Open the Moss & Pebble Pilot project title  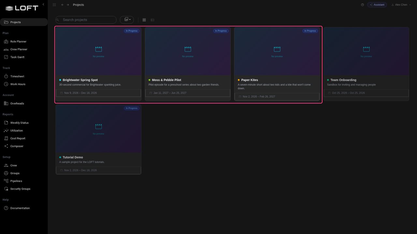(x=166, y=80)
